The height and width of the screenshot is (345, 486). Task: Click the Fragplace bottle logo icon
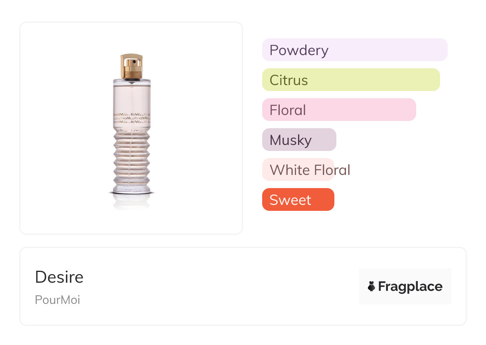coord(371,286)
